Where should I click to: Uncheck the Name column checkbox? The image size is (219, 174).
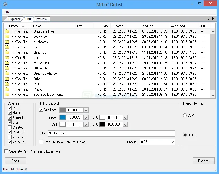pos(10,112)
